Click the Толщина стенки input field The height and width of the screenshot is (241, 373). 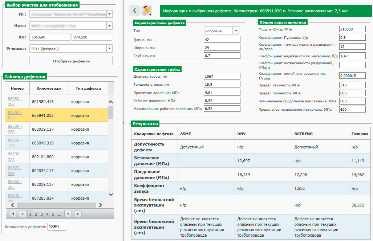(x=222, y=84)
